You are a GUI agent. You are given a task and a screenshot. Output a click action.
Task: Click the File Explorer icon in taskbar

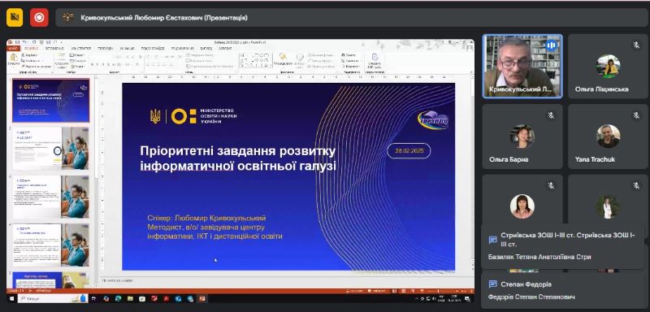[x=130, y=298]
